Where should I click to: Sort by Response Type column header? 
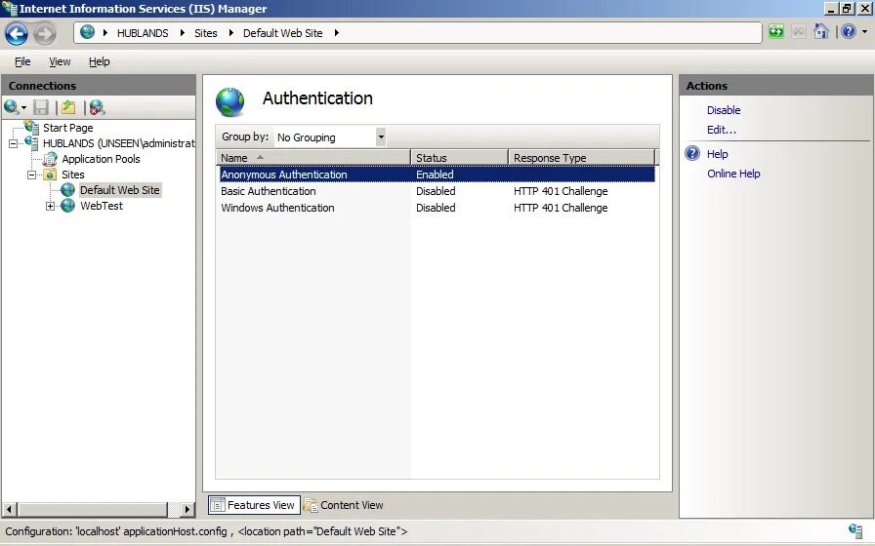click(x=581, y=158)
